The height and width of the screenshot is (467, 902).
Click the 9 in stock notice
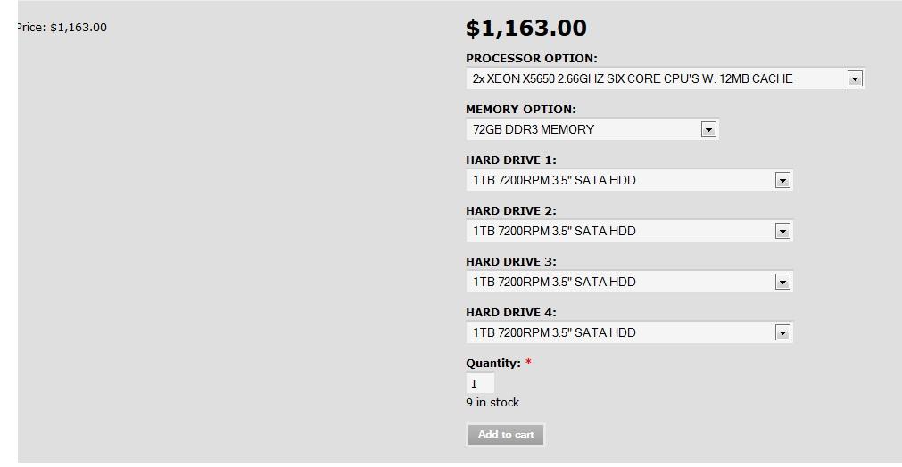click(492, 403)
